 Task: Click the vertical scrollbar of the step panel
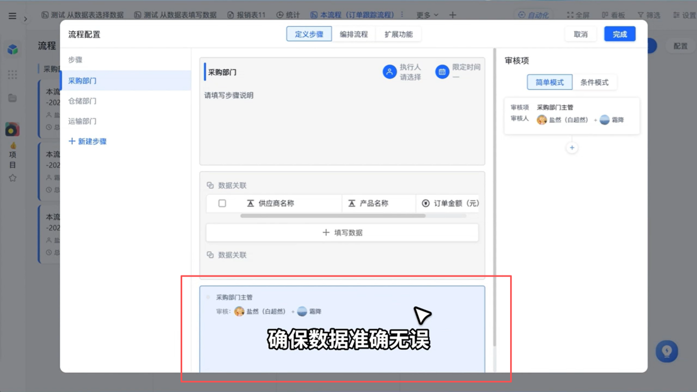pyautogui.click(x=495, y=198)
